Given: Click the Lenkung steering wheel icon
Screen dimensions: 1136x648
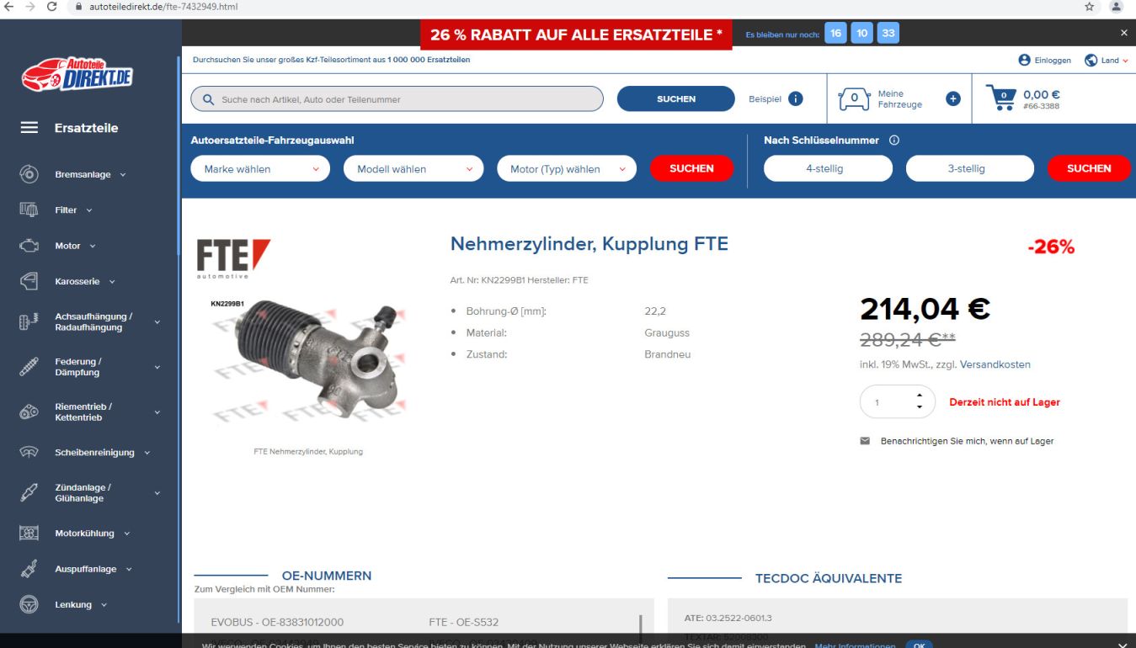Looking at the screenshot, I should click(x=29, y=604).
